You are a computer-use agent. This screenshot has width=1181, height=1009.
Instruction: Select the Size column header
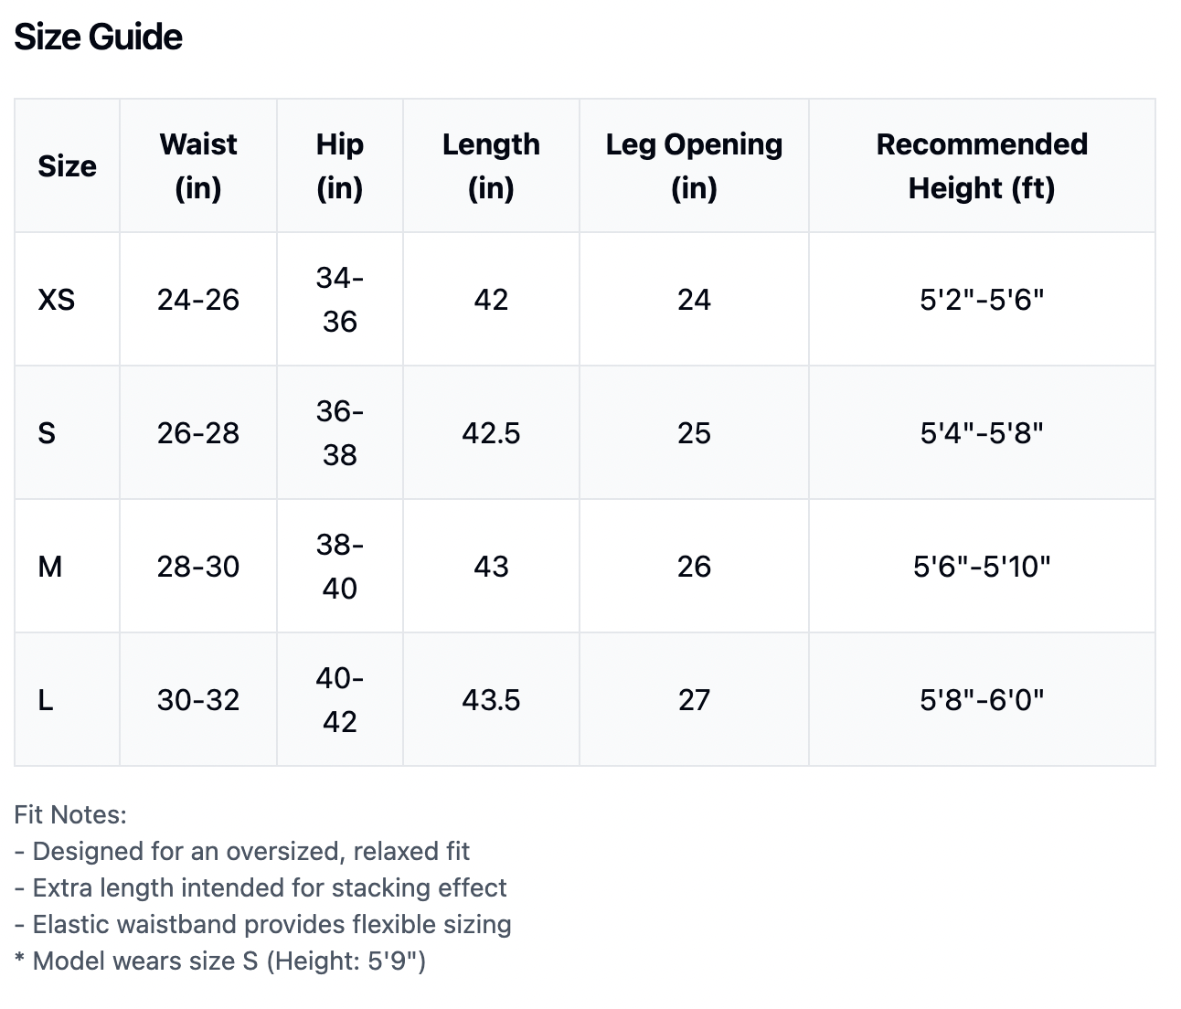pyautogui.click(x=67, y=166)
